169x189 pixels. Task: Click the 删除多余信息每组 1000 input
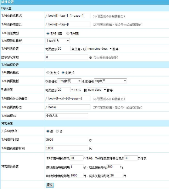[x=76, y=175]
